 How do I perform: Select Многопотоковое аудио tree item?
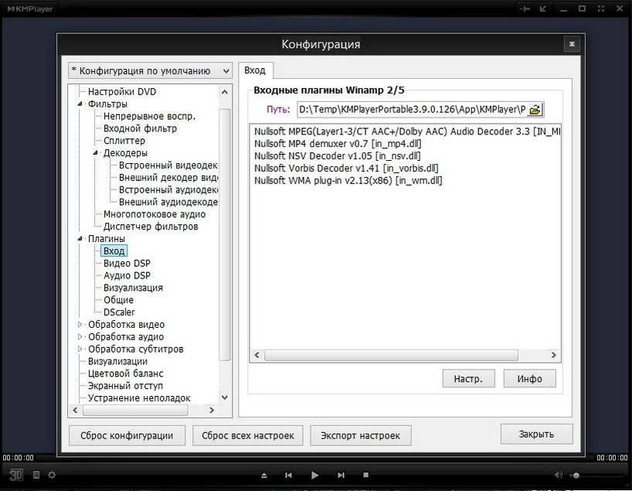click(155, 214)
